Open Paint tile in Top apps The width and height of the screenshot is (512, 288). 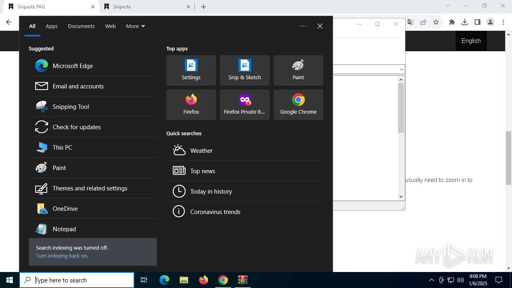pos(298,70)
